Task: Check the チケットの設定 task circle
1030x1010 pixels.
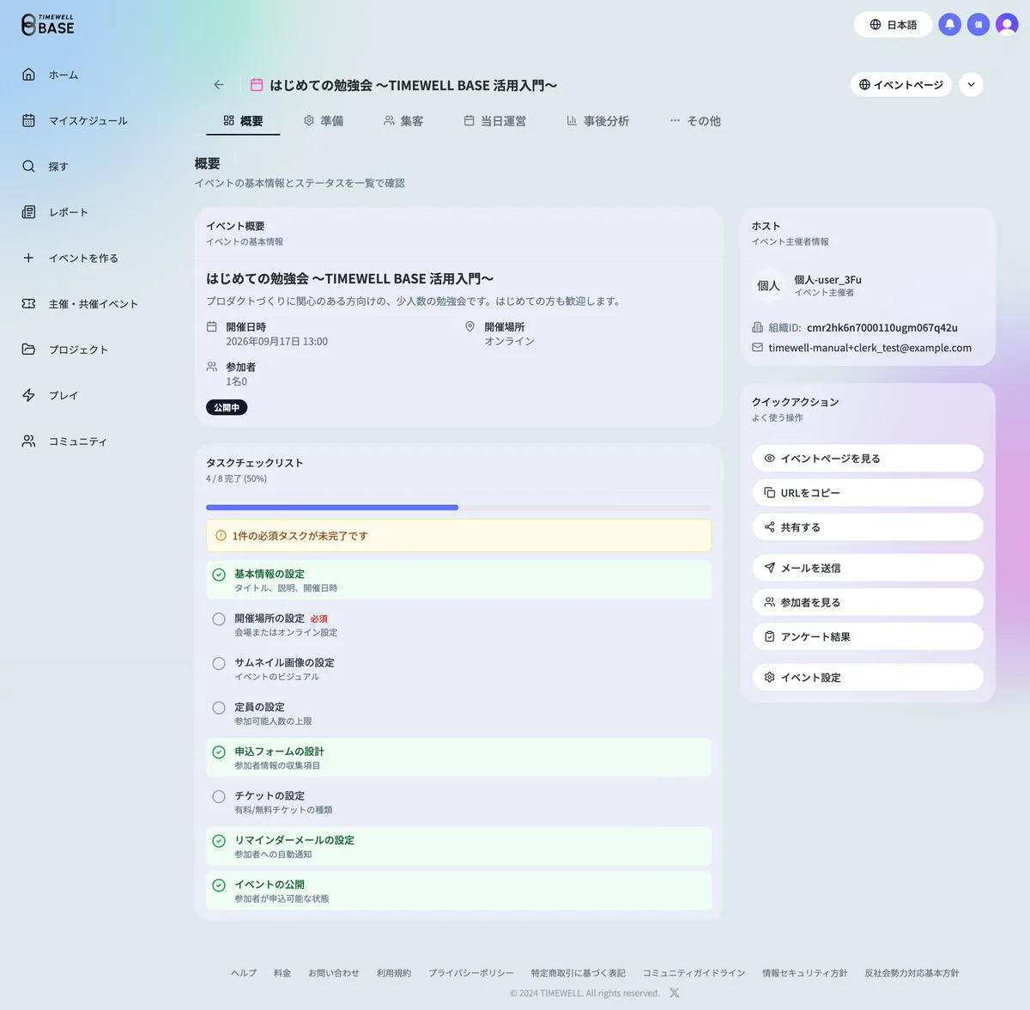Action: point(219,797)
